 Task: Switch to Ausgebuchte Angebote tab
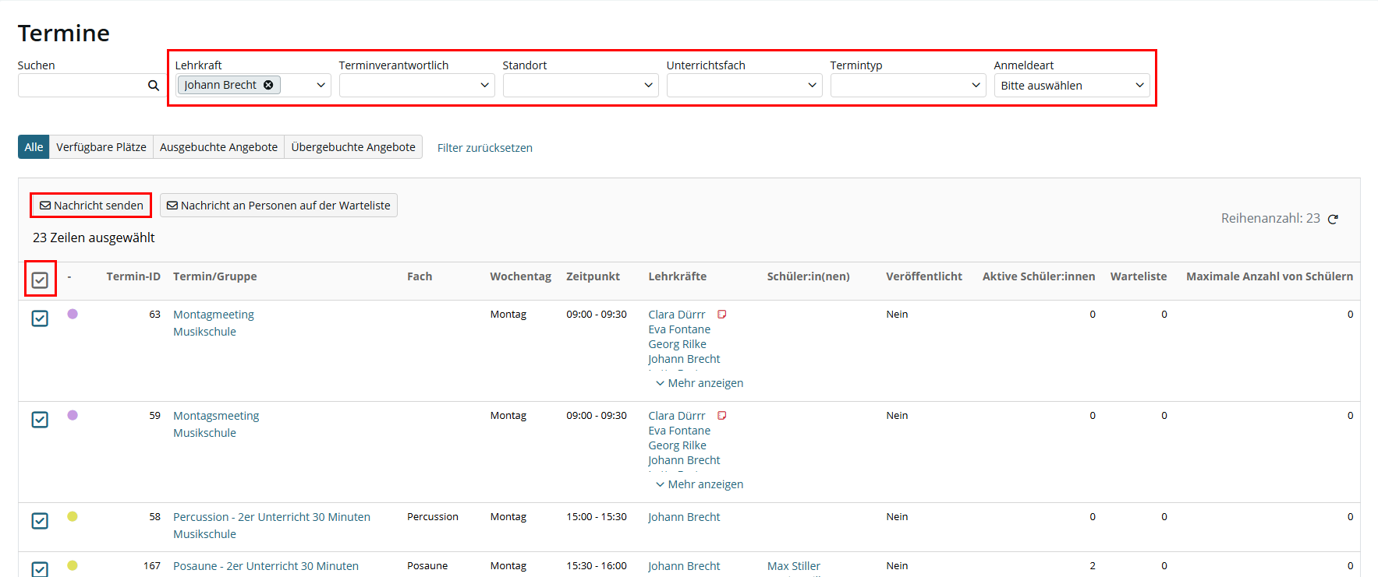coord(218,147)
